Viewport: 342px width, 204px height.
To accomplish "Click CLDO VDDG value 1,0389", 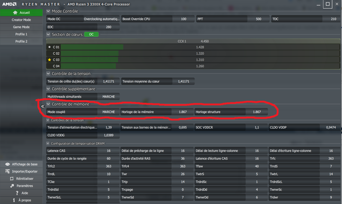I will (108, 135).
